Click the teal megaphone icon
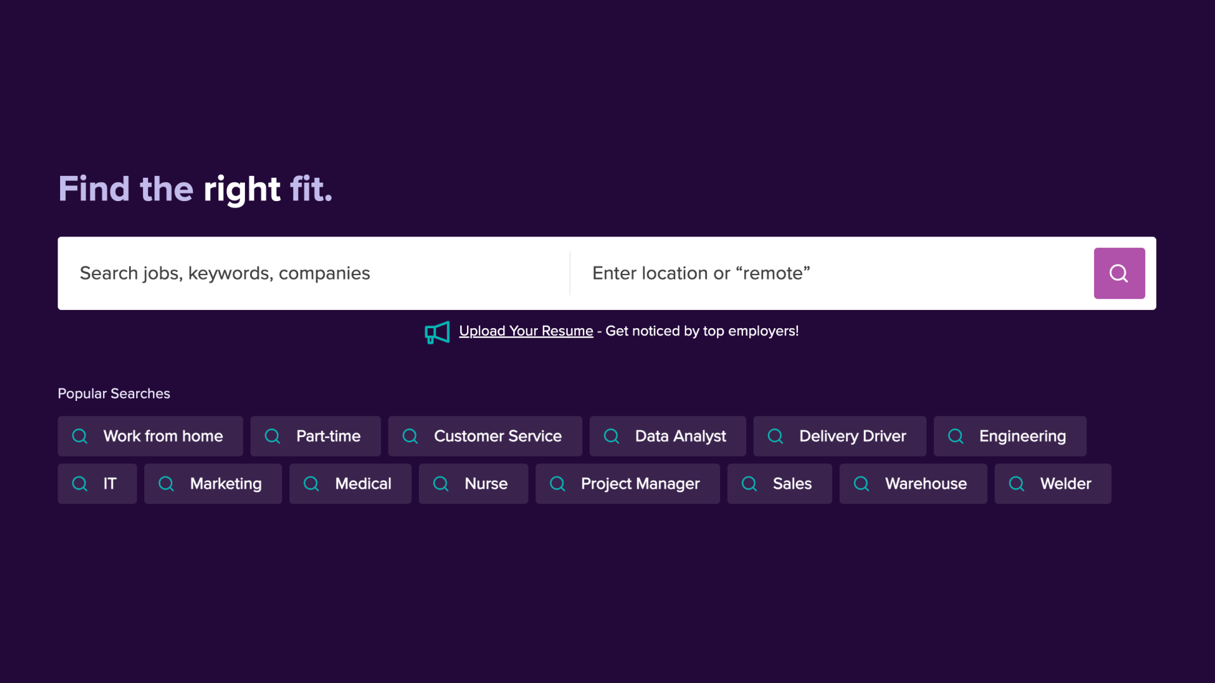 coord(437,332)
